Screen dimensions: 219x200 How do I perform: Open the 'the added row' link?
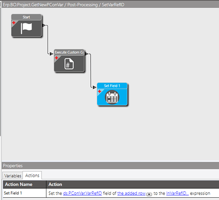(131, 193)
